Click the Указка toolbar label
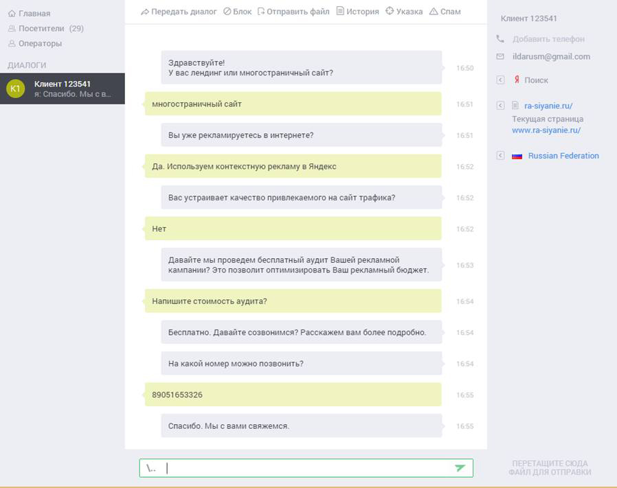The image size is (617, 488). [x=410, y=12]
